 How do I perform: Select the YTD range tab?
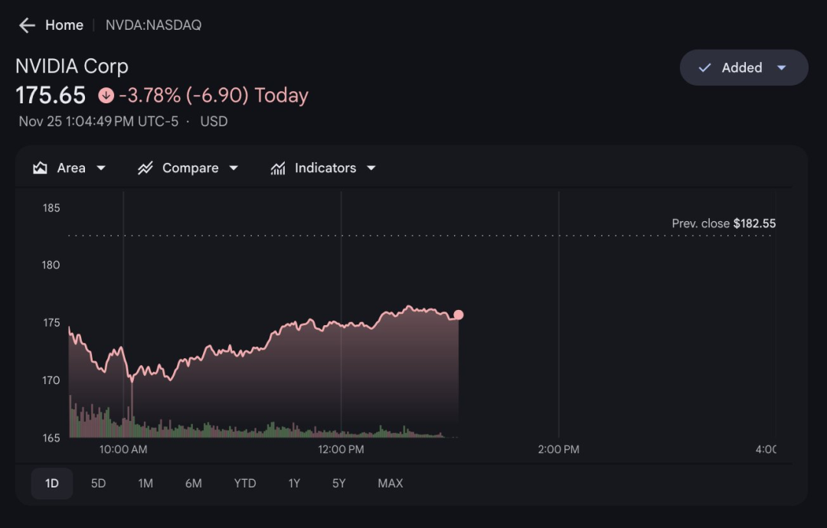[x=245, y=484]
